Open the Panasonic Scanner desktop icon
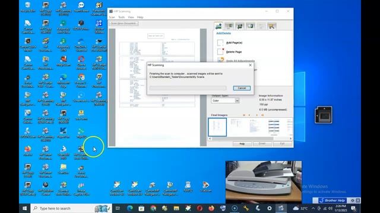The image size is (380, 213). tap(99, 8)
